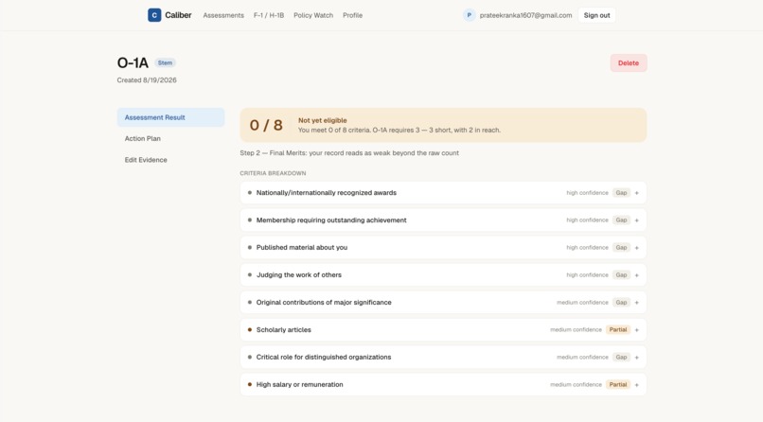This screenshot has width=763, height=422.
Task: Click the Caliber brand name
Action: tap(178, 15)
